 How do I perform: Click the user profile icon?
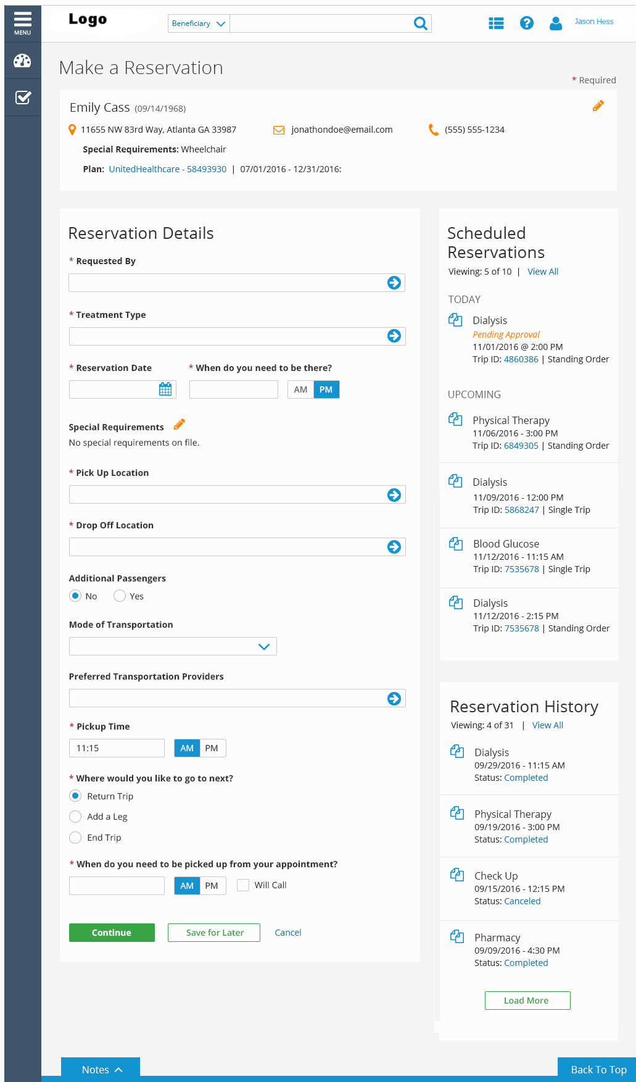[556, 23]
